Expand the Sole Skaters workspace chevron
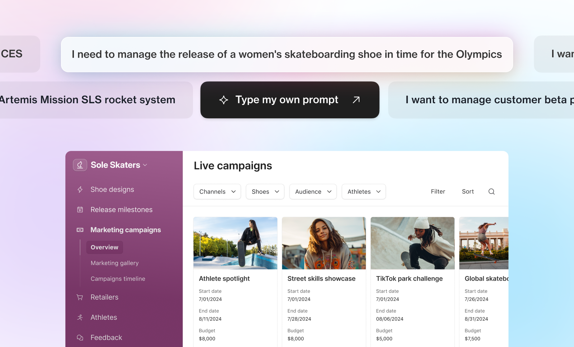The width and height of the screenshot is (574, 347). tap(145, 165)
